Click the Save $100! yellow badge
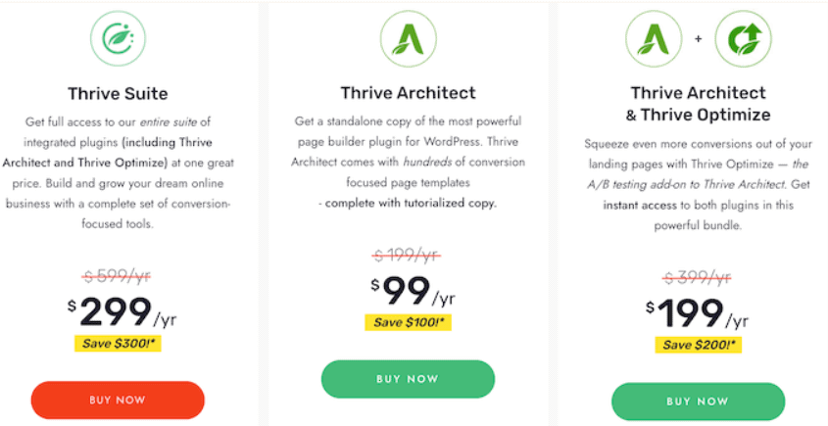Viewport: 828px width, 426px height. pyautogui.click(x=408, y=322)
